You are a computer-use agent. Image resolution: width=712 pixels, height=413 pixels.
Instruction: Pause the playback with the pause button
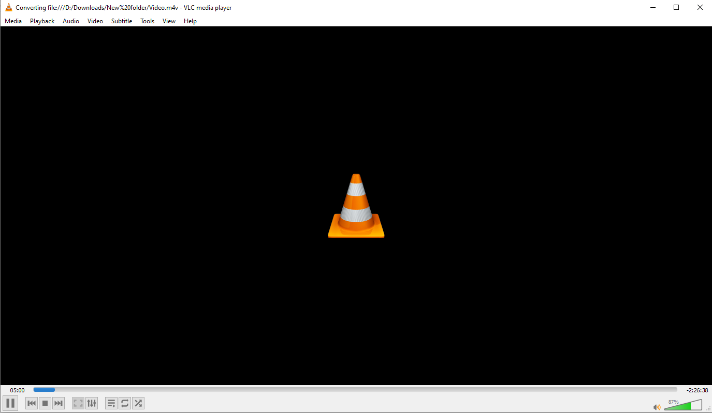coord(10,403)
